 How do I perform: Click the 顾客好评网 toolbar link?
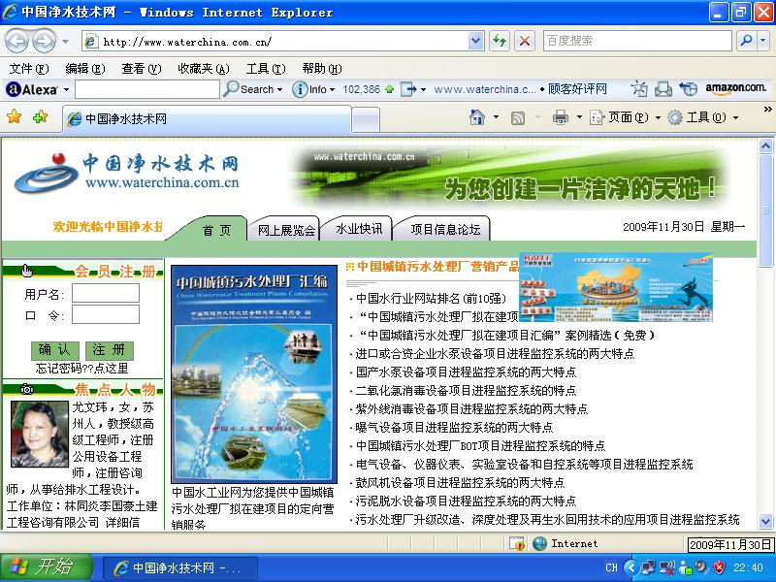coord(577,89)
